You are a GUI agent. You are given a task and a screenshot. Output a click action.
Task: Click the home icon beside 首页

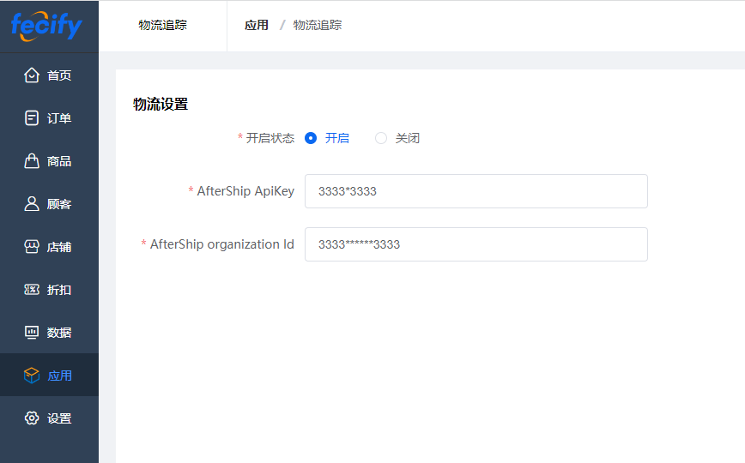[32, 75]
